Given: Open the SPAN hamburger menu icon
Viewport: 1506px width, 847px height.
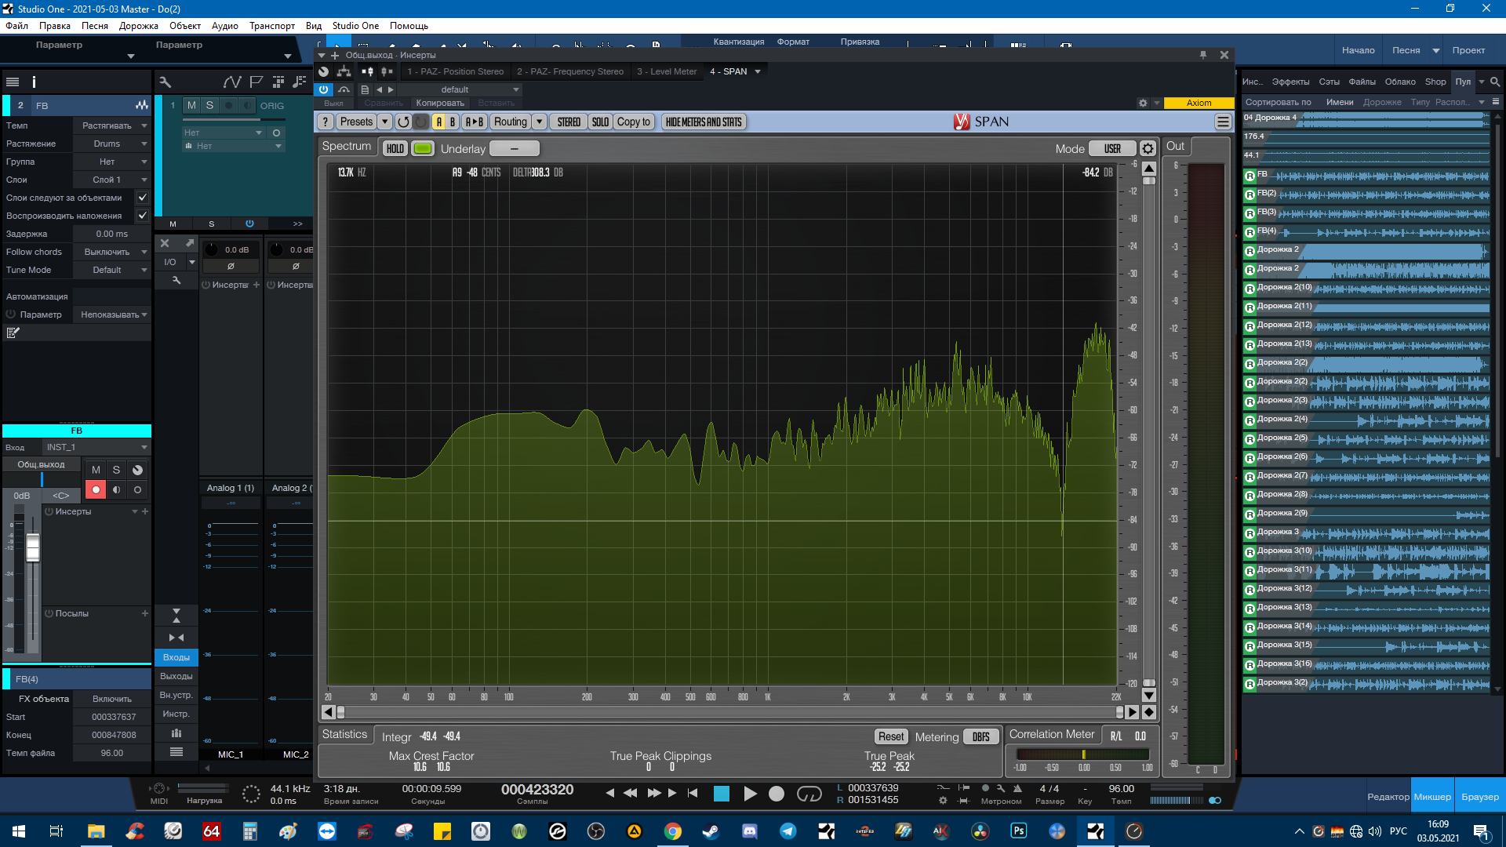Looking at the screenshot, I should [1223, 122].
